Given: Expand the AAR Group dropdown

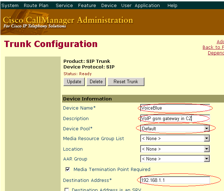Looking at the screenshot, I should point(206,159).
